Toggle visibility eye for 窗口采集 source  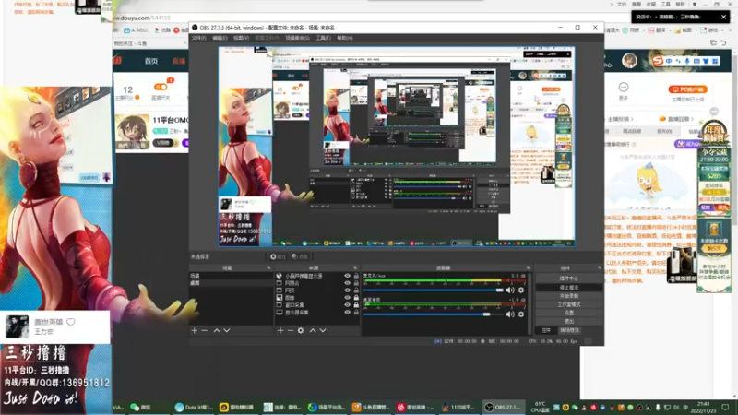tap(348, 305)
